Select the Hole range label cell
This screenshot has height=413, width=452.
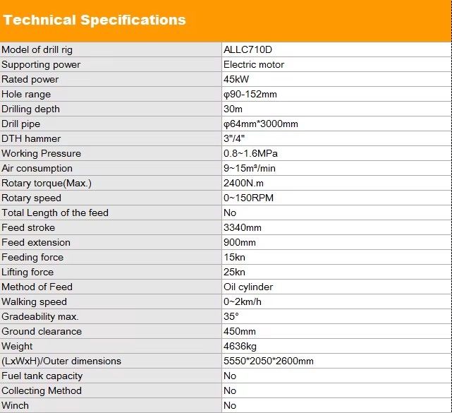click(111, 94)
